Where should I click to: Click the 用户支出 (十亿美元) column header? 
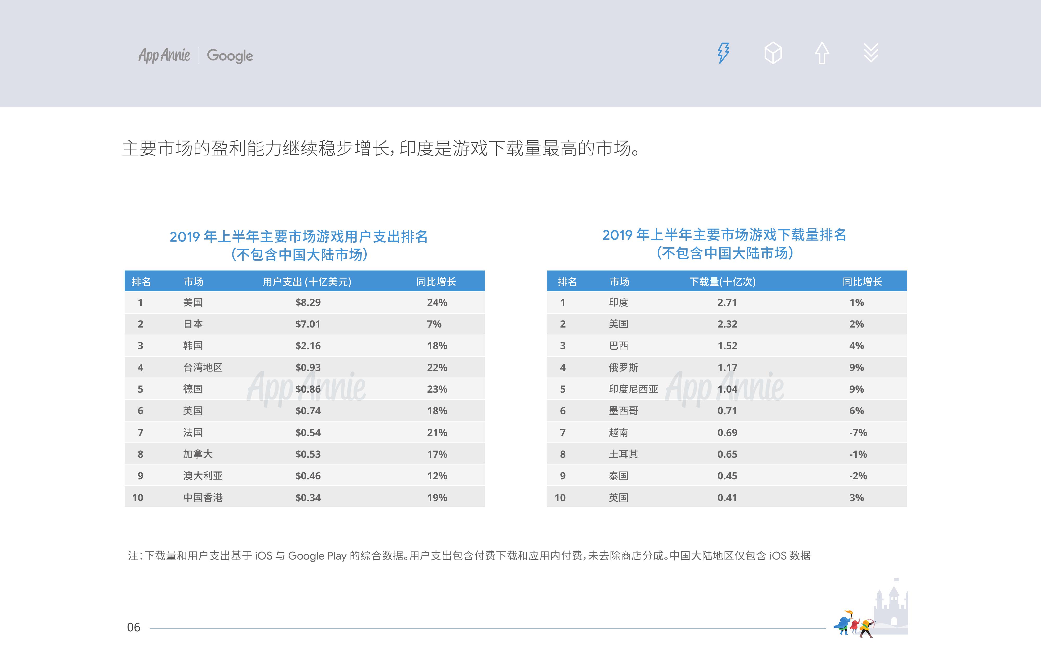click(307, 282)
